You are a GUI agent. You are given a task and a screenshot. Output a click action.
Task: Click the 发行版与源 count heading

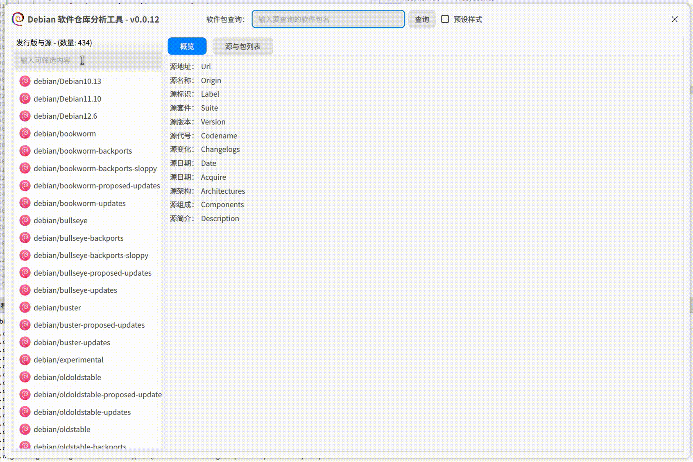pyautogui.click(x=54, y=43)
